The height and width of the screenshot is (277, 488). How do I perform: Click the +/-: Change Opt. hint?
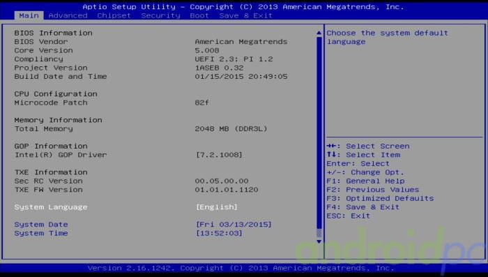[365, 172]
